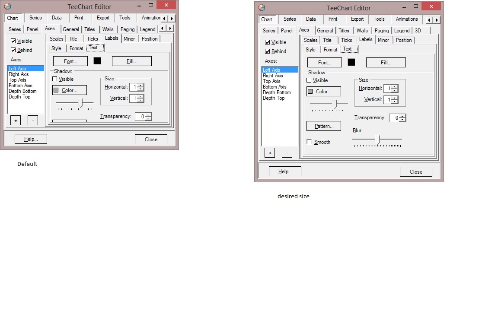Click the minus axis button in the left window
This screenshot has height=311, width=498.
click(x=33, y=120)
